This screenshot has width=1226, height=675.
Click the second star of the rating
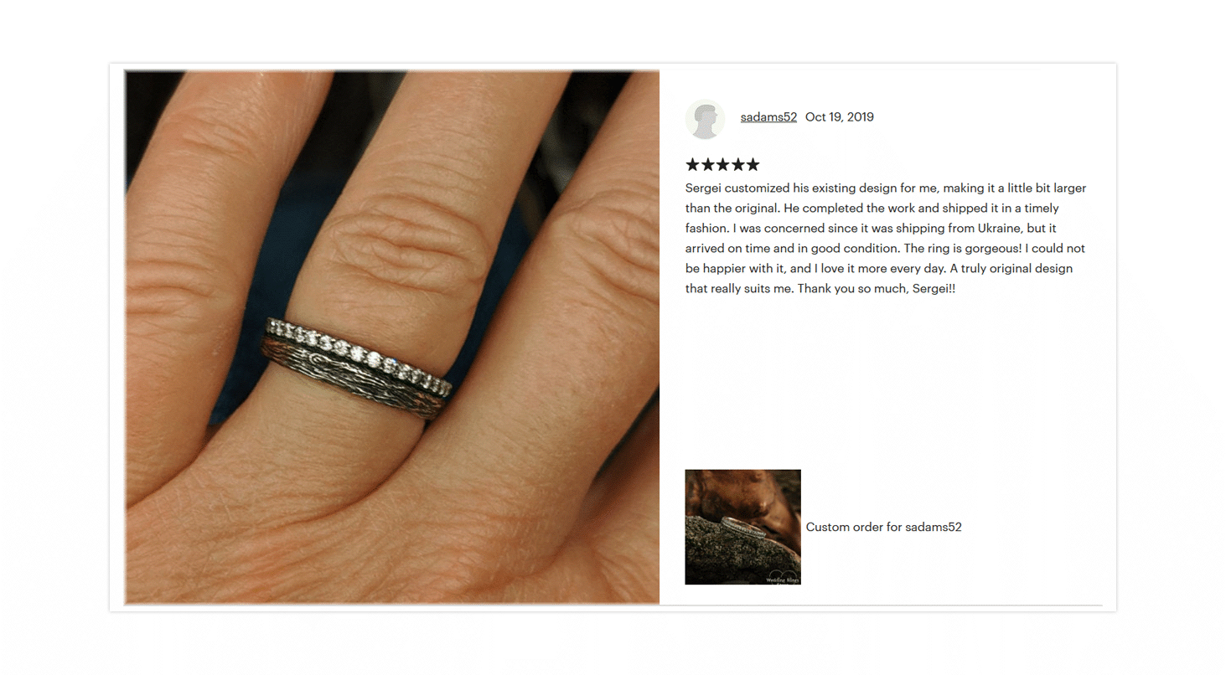pyautogui.click(x=707, y=165)
